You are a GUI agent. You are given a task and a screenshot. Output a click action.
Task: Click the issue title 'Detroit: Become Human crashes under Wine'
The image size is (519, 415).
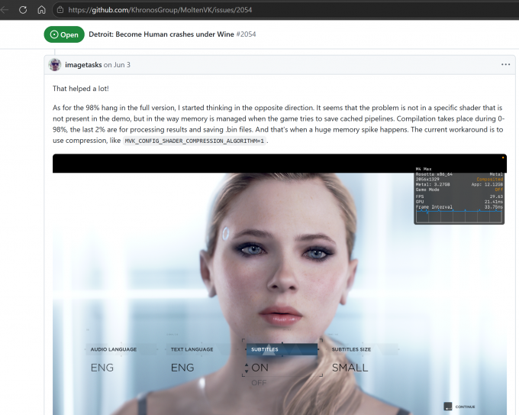point(161,34)
